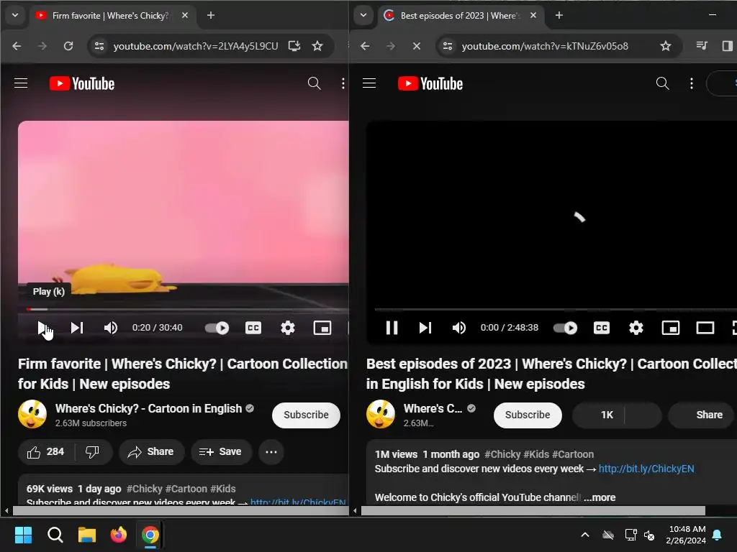
Task: Mute volume in the right window player
Action: 459,328
